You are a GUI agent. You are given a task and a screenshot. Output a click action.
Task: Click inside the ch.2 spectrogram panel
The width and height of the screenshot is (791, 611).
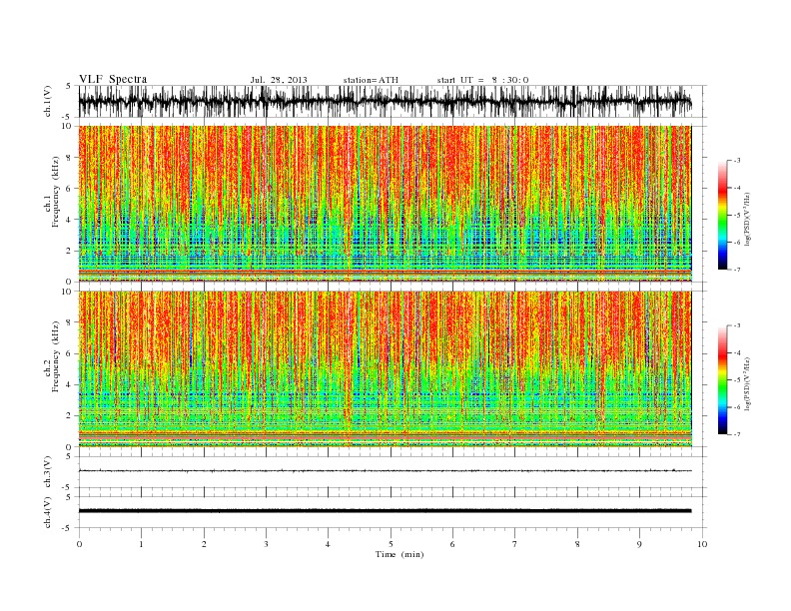coord(385,369)
